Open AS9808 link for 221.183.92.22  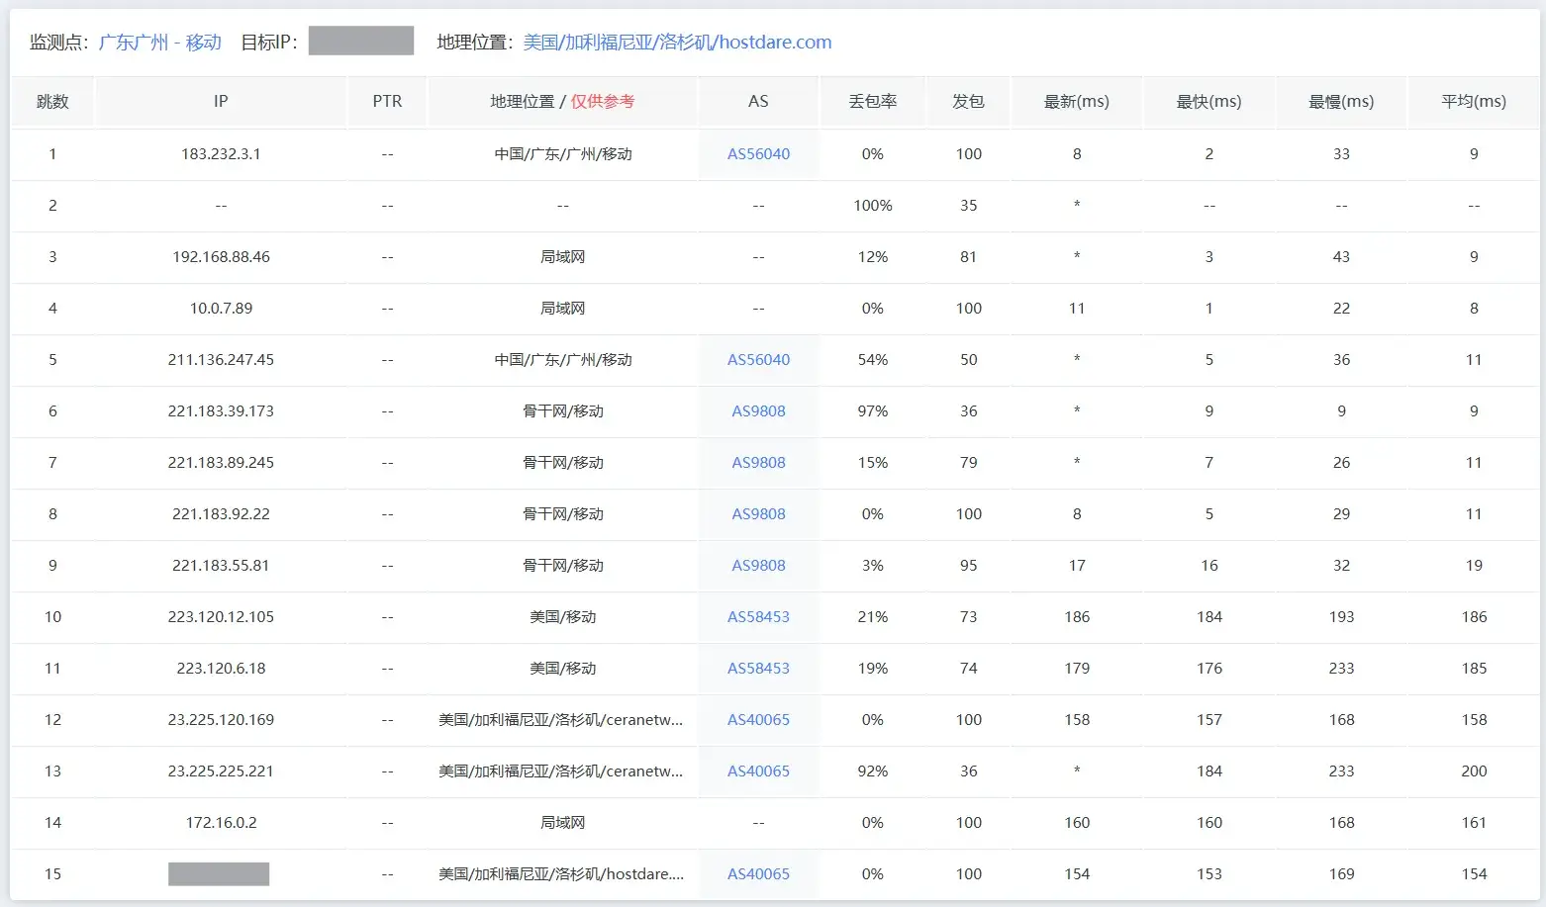pos(758,514)
